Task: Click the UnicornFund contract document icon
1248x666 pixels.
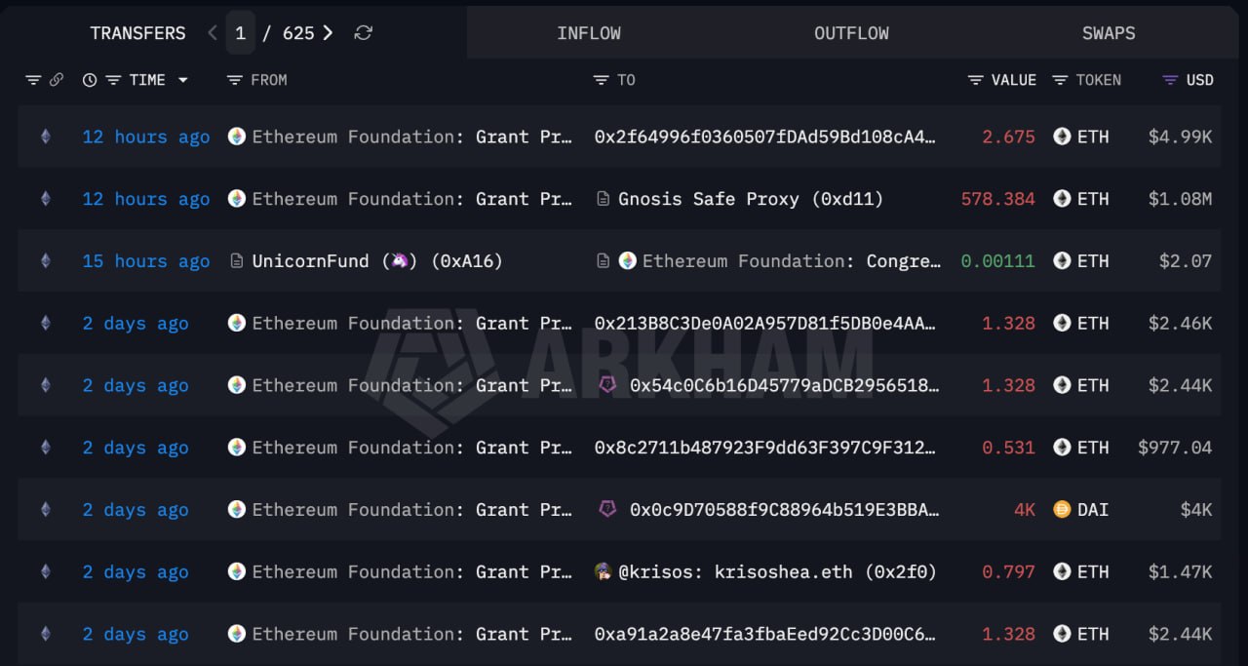Action: pos(236,260)
